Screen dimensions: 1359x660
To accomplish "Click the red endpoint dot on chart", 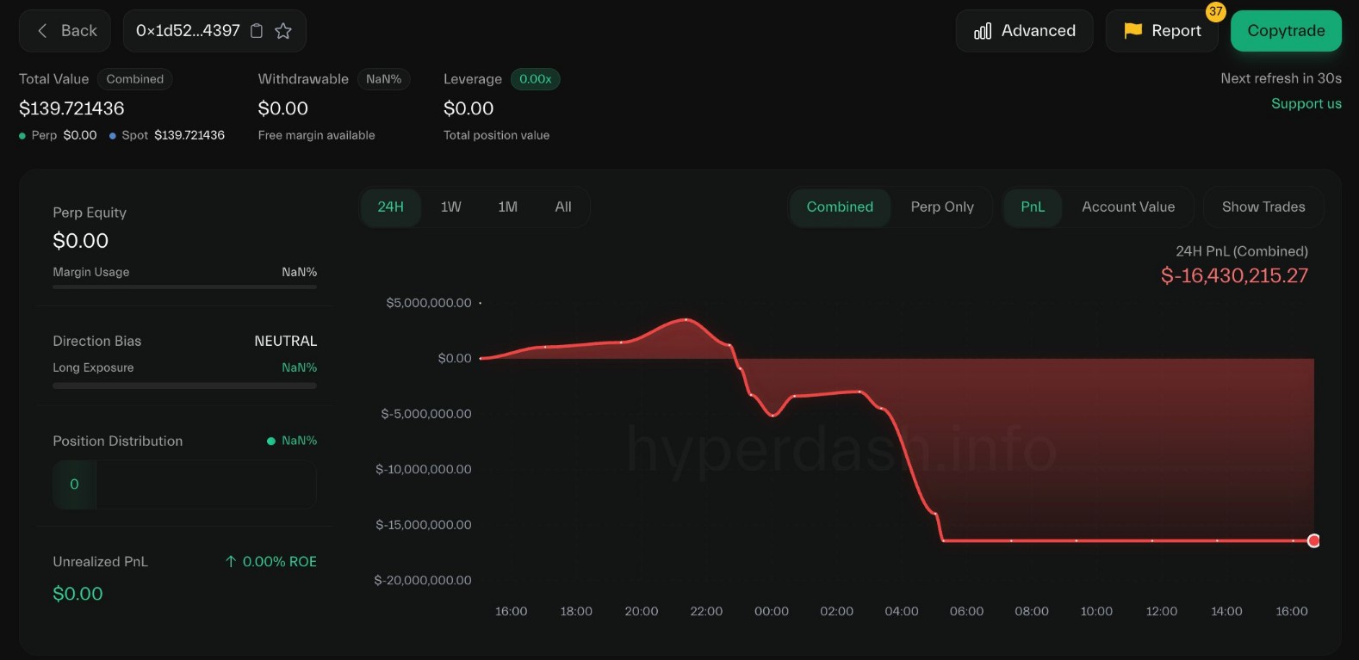I will click(x=1313, y=540).
